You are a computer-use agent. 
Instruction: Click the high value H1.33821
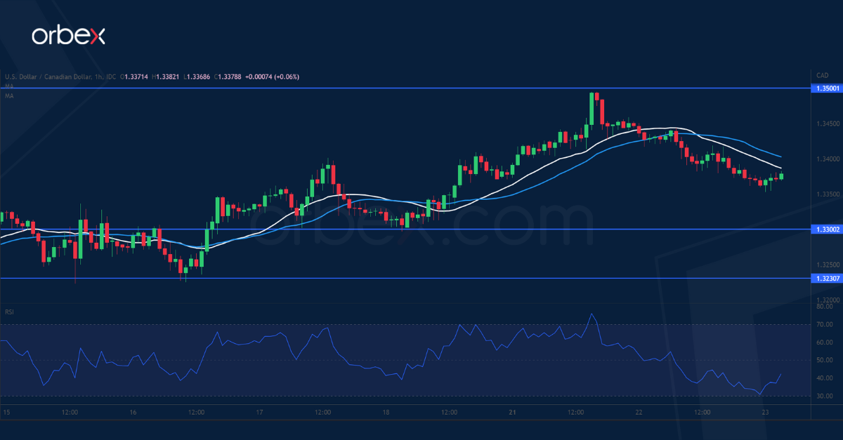tap(166, 77)
